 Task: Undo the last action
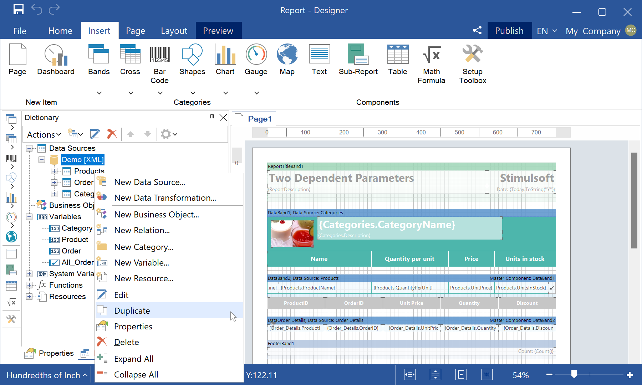click(x=37, y=10)
